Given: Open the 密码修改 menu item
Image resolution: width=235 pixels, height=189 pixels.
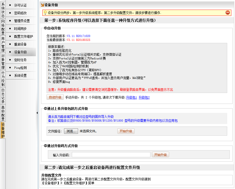Looking at the screenshot, I should tap(20, 13).
